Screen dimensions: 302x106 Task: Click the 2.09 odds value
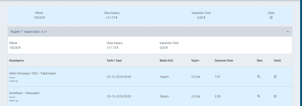(x=218, y=96)
